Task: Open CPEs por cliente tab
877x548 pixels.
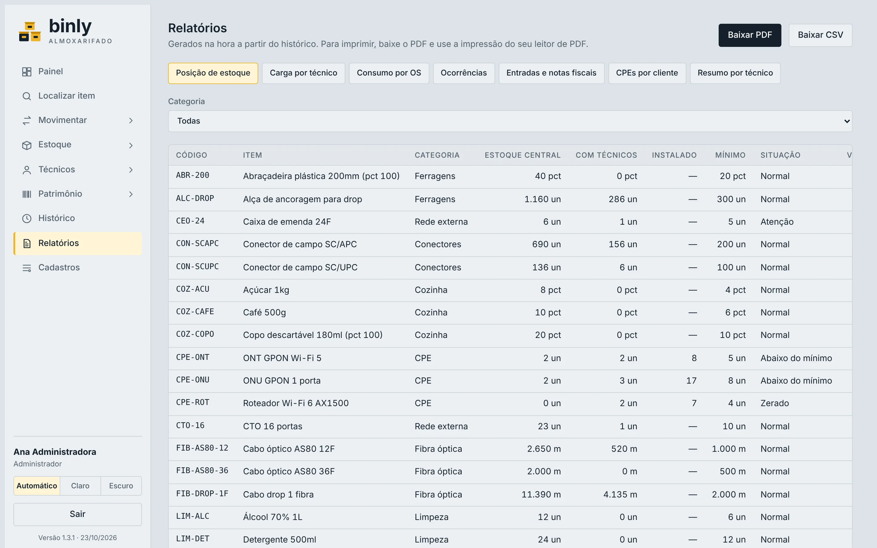Action: [x=647, y=73]
